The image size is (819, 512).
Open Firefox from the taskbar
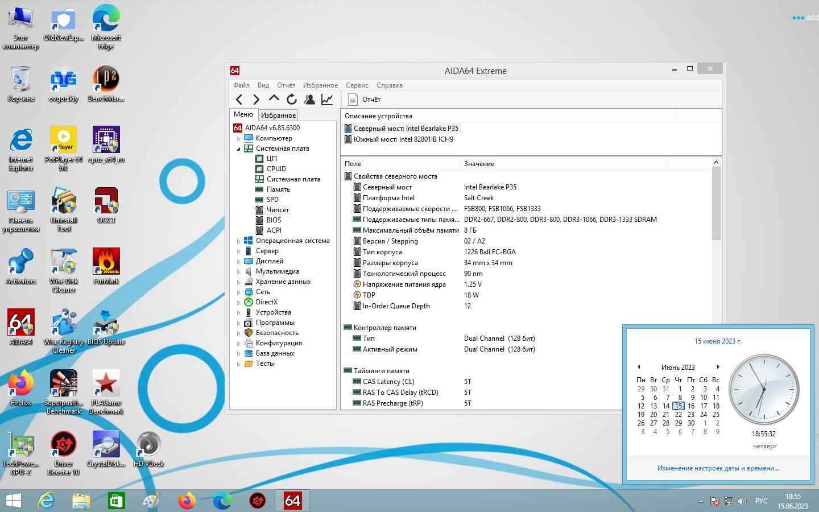pos(187,501)
